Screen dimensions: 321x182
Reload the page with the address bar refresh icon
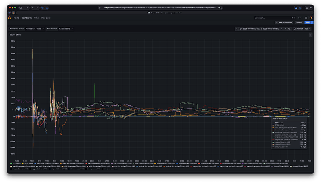221,8
